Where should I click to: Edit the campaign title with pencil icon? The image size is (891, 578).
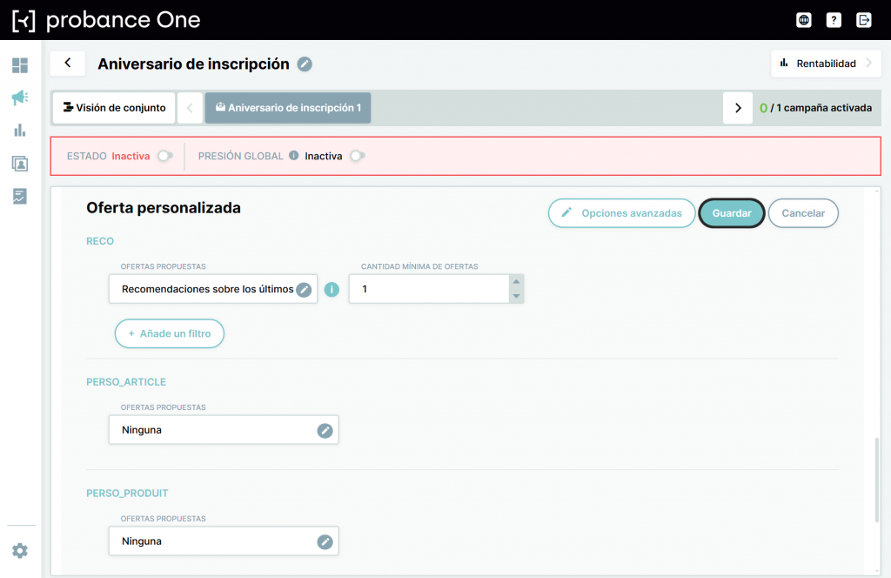pyautogui.click(x=305, y=64)
